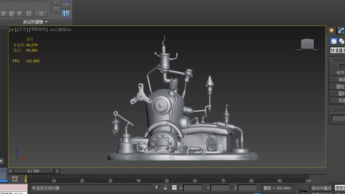Screen dimensions: 345x194
Task: Switch to the Modify panel tab
Action: (341, 31)
